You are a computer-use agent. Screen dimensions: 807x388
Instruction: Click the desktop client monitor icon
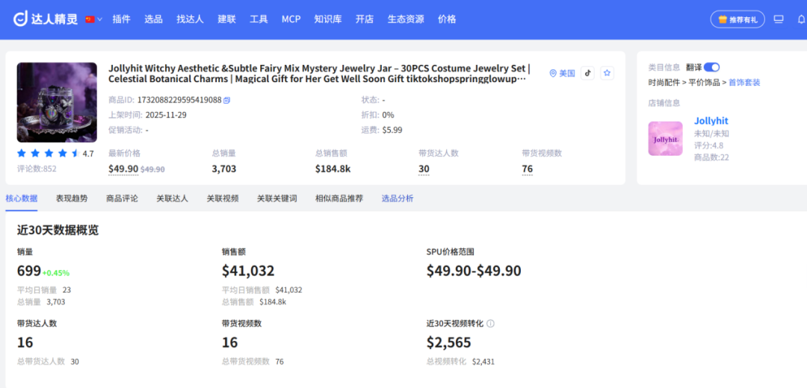pos(779,19)
